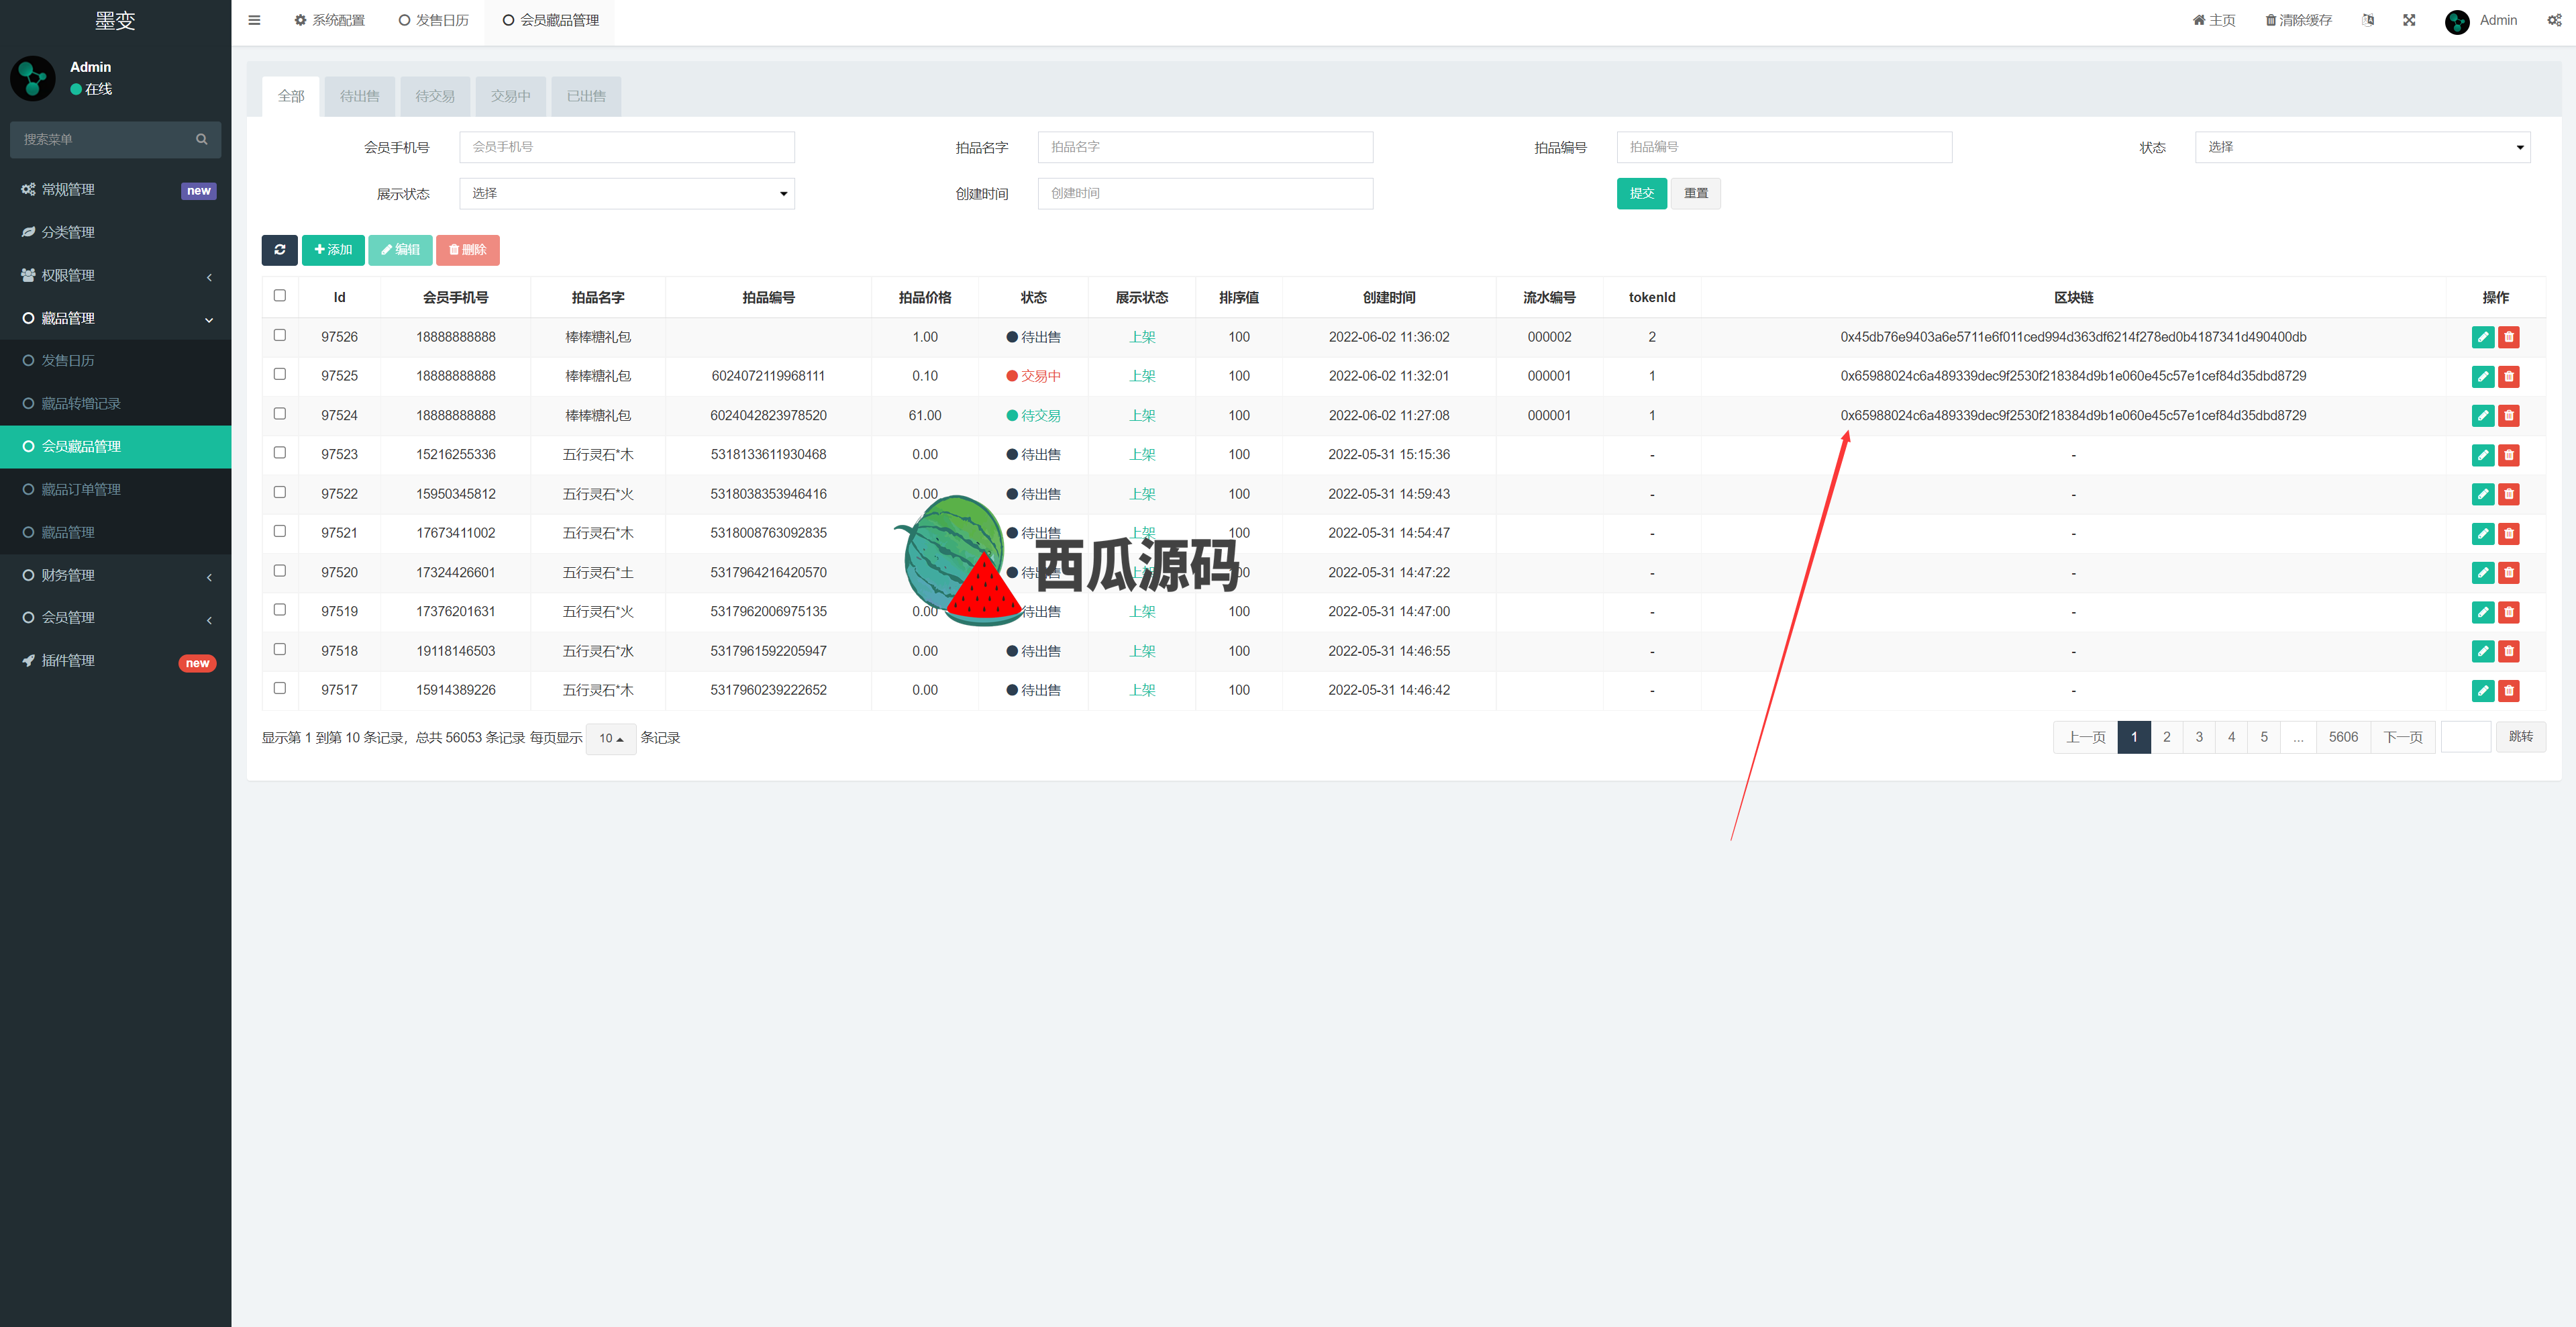This screenshot has width=2576, height=1327.
Task: Focus the 会员手机号 input field
Action: point(627,147)
